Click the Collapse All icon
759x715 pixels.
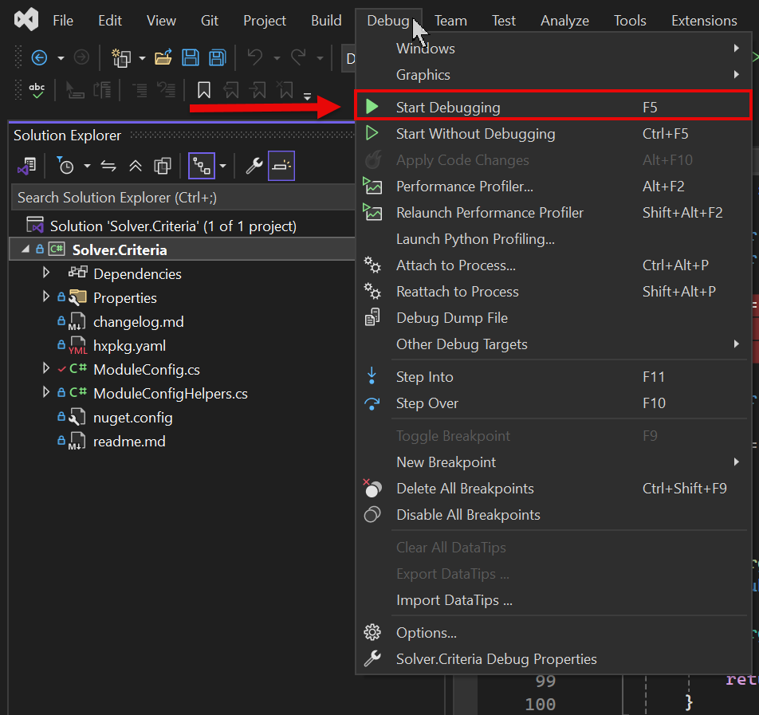[x=136, y=166]
